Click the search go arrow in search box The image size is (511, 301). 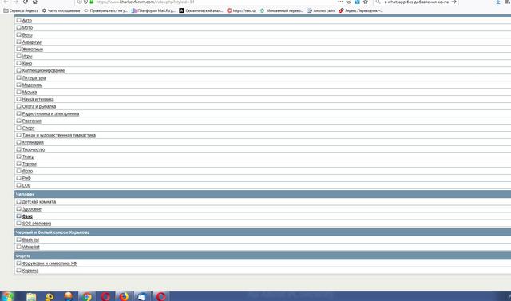pos(454,2)
